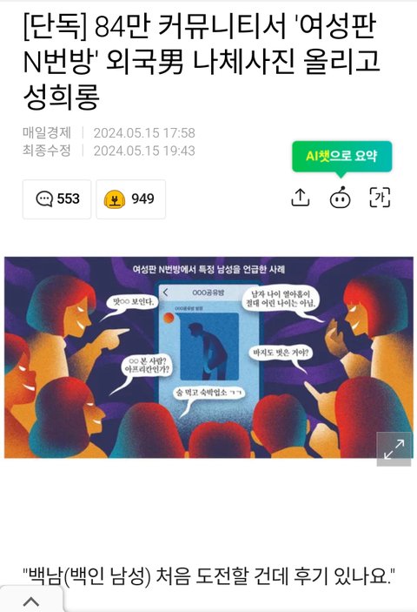Select the 최종수정 2024.05.15 19:43 timestamp
Screen dimensions: 417x612
109,151
